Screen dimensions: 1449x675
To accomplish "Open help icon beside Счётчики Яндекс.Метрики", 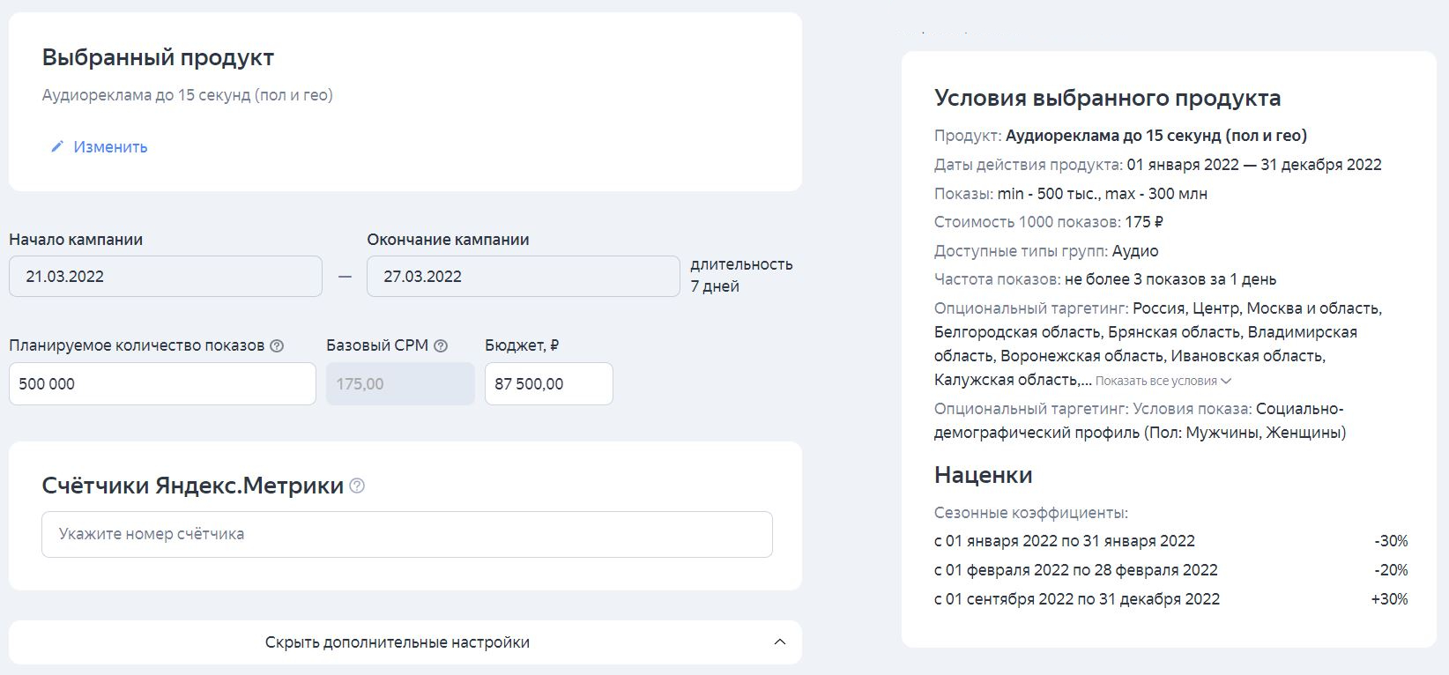I will pos(357,486).
